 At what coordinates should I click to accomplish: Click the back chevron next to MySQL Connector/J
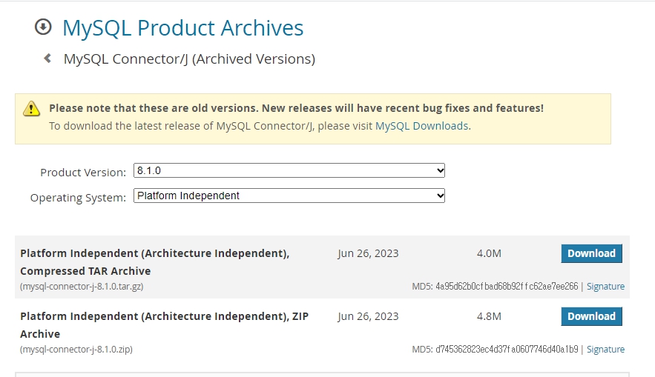click(47, 58)
